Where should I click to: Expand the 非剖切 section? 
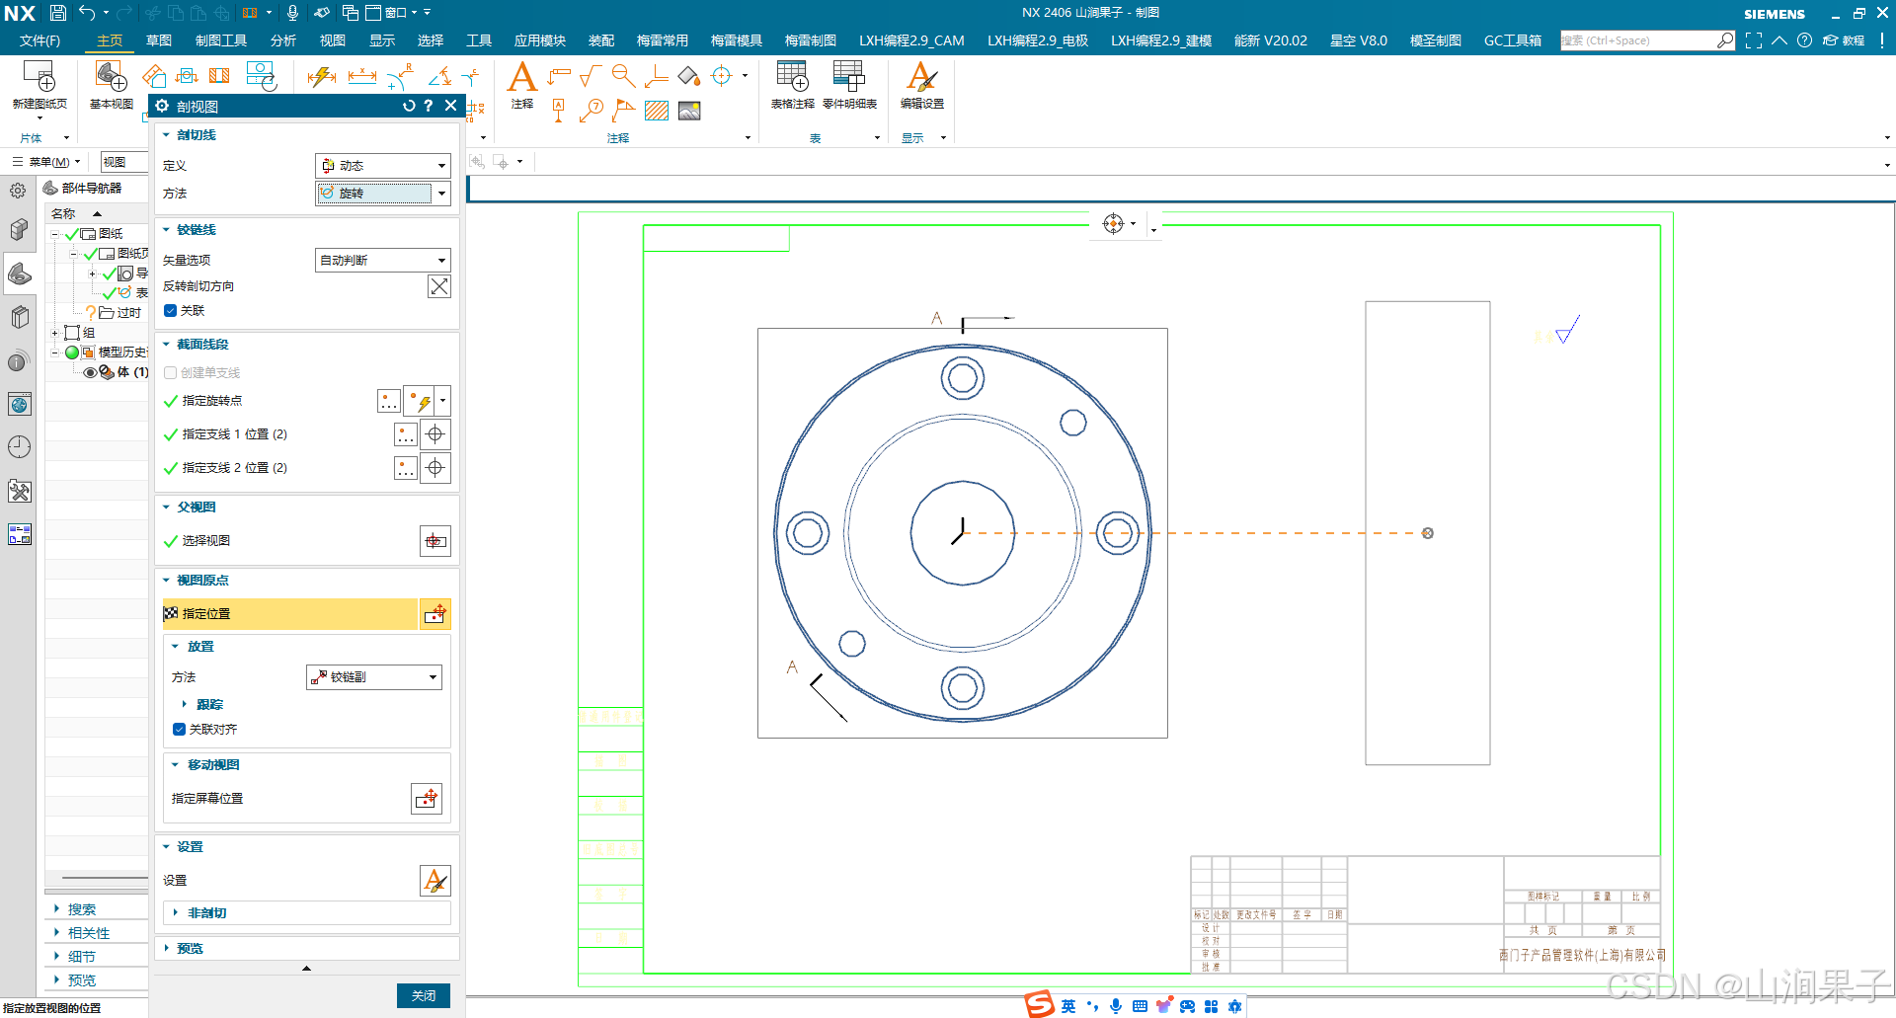pyautogui.click(x=176, y=913)
